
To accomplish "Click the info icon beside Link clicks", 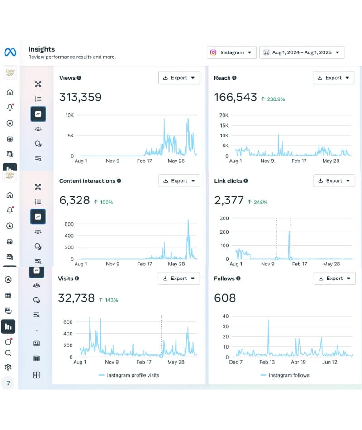I will [x=246, y=181].
